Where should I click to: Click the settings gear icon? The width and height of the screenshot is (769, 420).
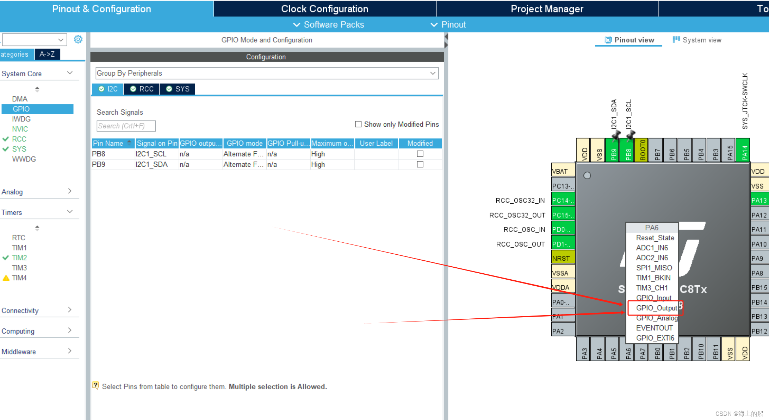tap(78, 39)
